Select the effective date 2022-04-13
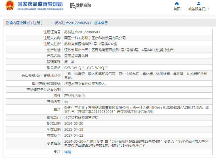216x158 pixels. [74, 130]
